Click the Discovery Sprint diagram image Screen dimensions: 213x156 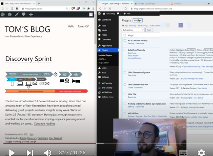(47, 82)
